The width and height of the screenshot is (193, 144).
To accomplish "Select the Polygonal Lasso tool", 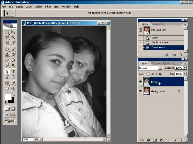I will pos(7,37).
